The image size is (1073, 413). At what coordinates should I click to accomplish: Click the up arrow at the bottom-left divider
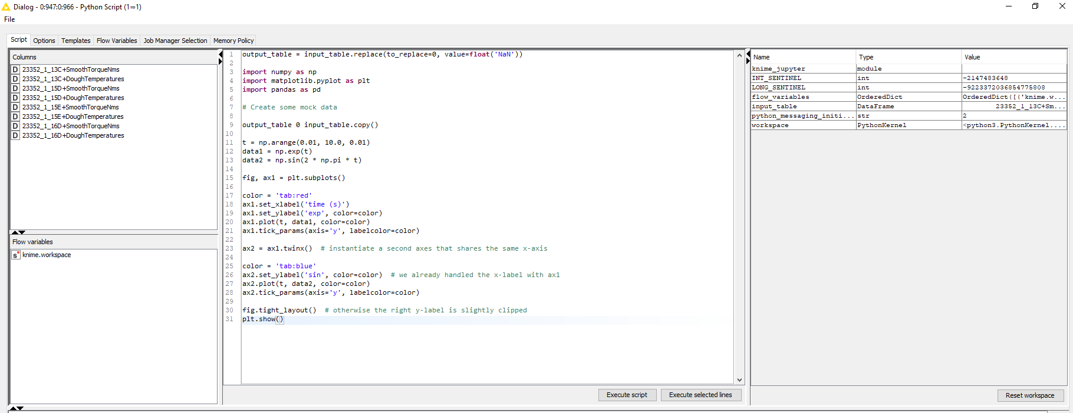tap(13, 408)
